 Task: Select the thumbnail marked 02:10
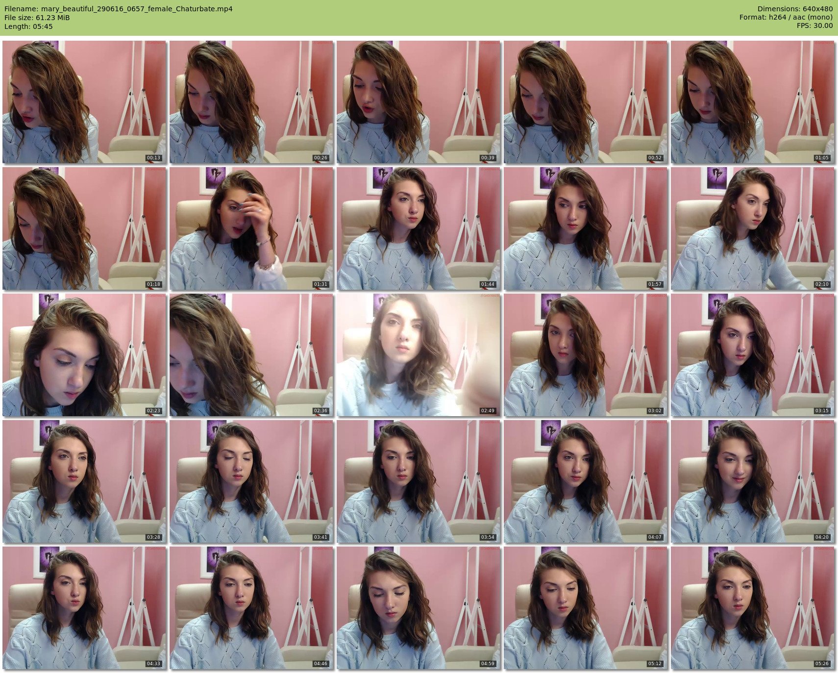point(753,228)
